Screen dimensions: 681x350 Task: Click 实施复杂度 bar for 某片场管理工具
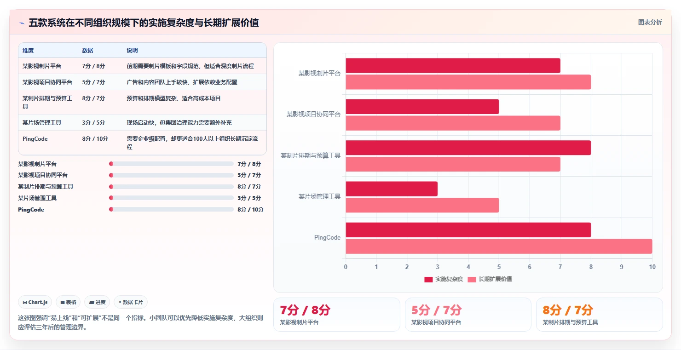tap(392, 189)
